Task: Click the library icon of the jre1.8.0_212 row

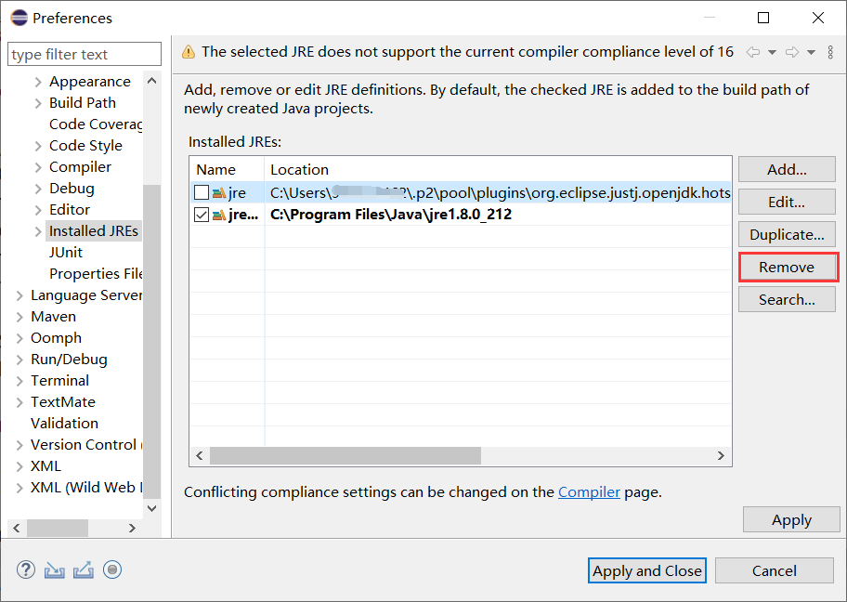Action: coord(219,215)
